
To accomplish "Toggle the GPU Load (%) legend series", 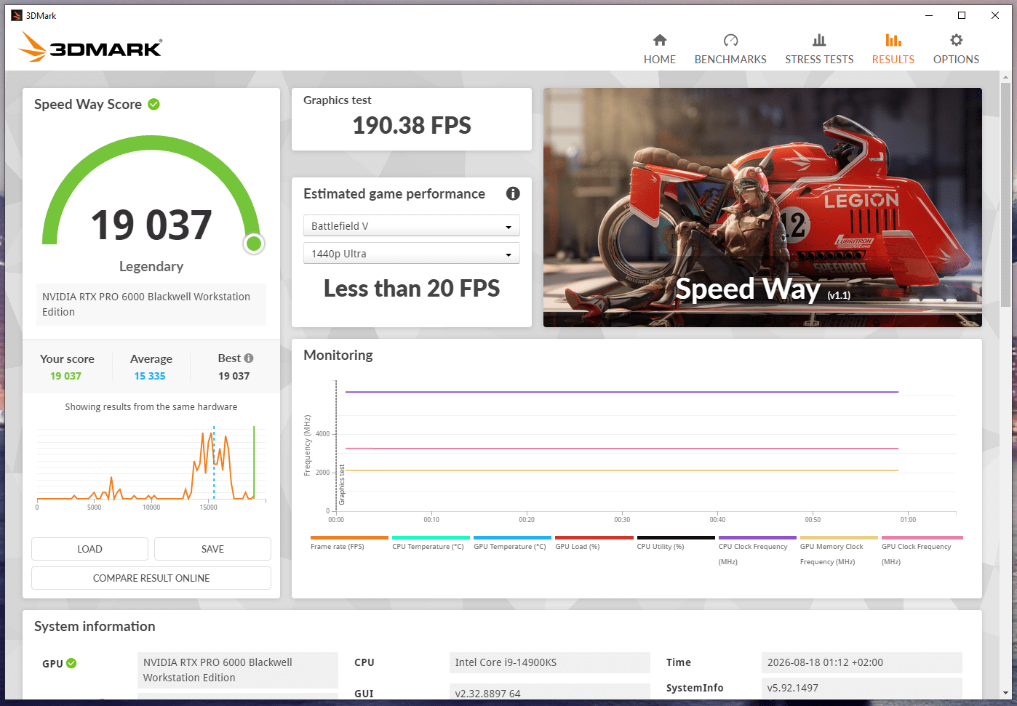I will click(594, 542).
